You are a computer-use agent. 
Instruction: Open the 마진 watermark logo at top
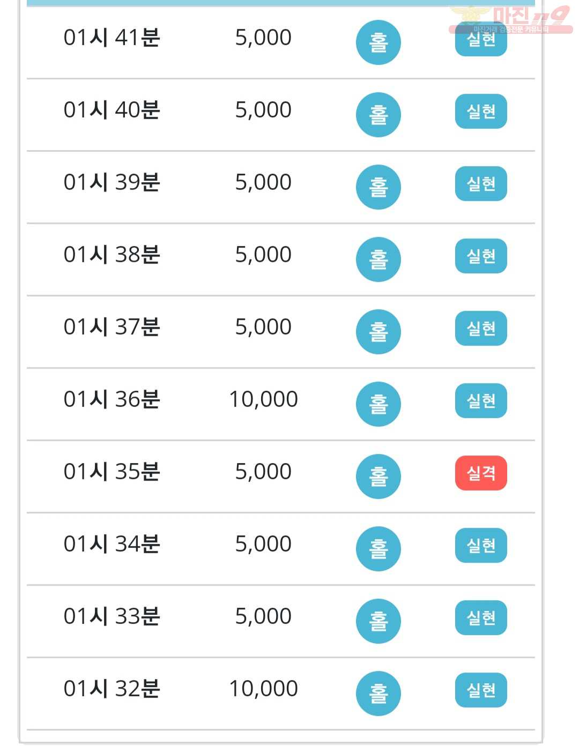[x=510, y=19]
